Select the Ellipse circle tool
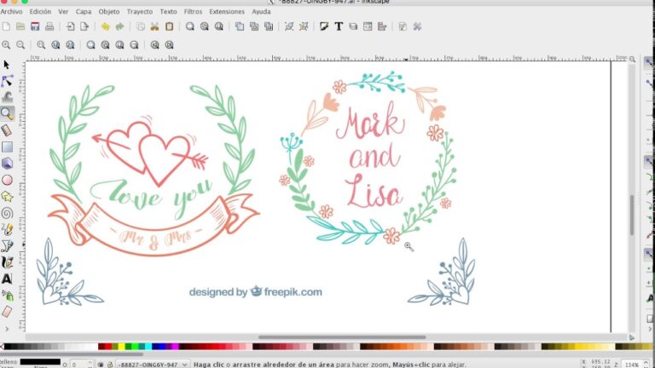 [x=7, y=180]
